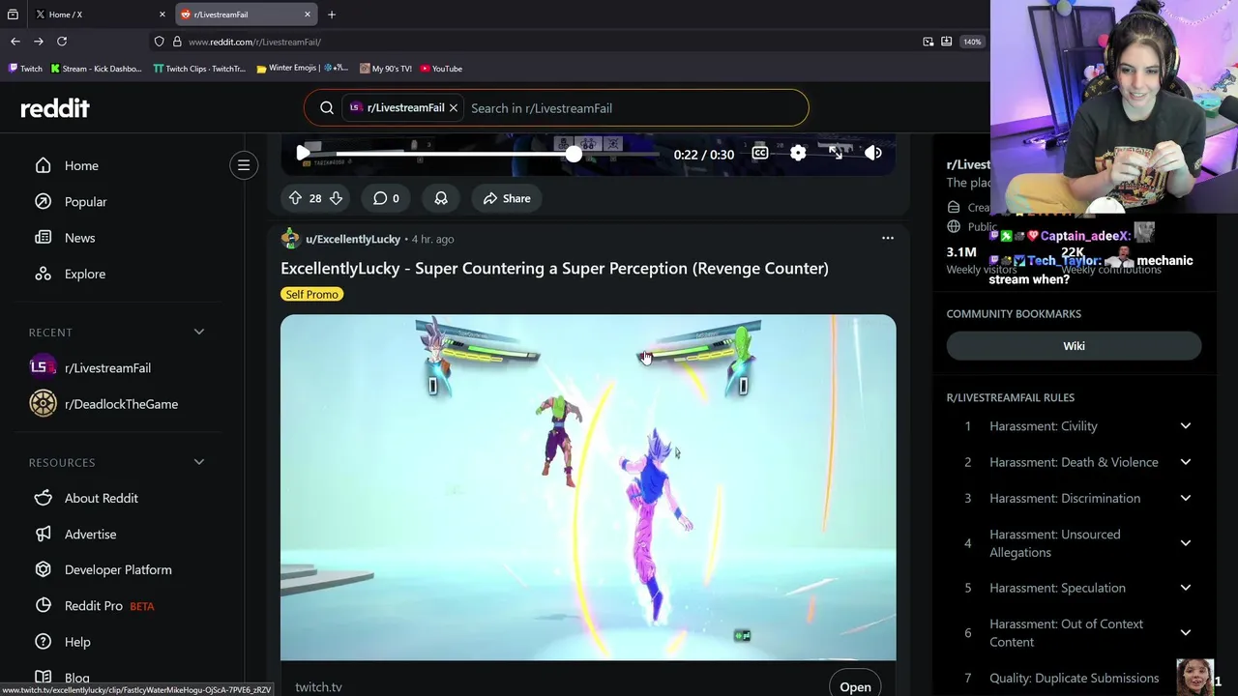The height and width of the screenshot is (696, 1238).
Task: Go back in browser history
Action: tap(15, 42)
